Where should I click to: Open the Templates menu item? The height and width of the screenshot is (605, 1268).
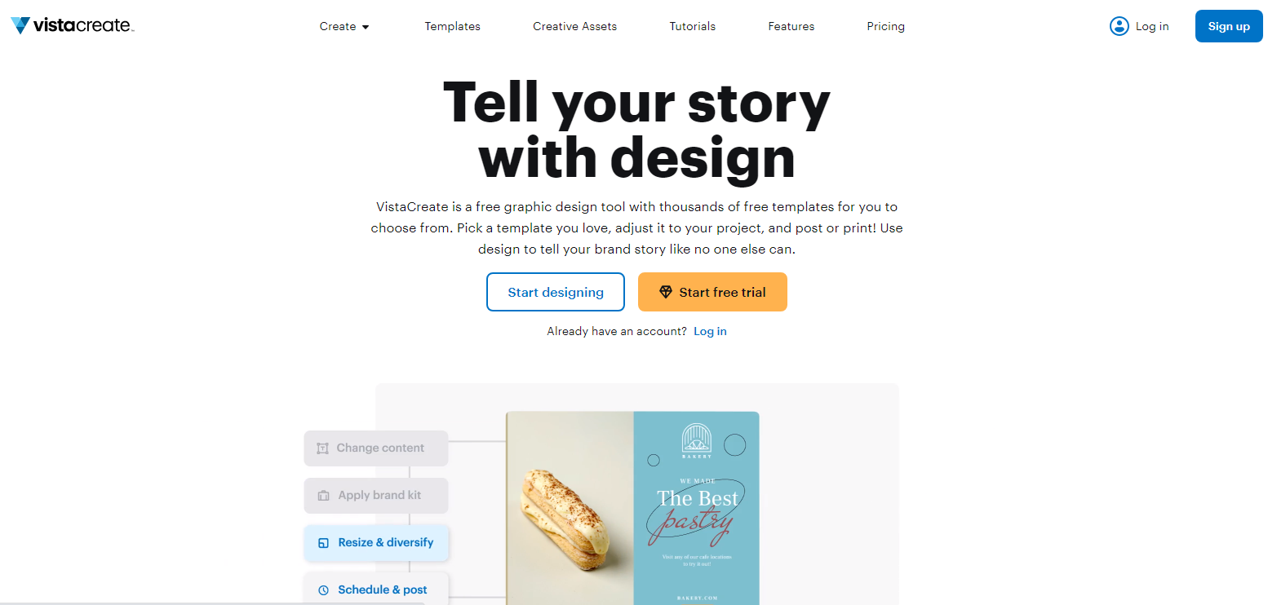tap(452, 26)
